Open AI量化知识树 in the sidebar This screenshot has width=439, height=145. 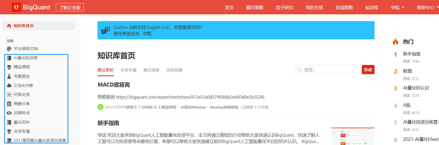click(x=26, y=58)
